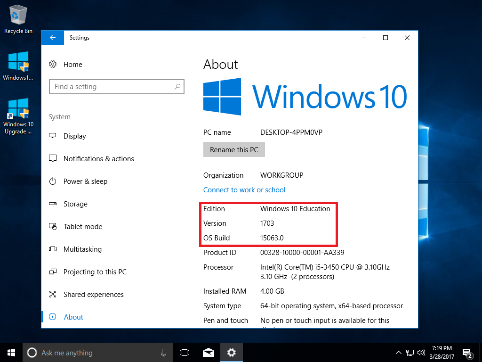Click the Start button
Screen dimensions: 482x362
11,353
